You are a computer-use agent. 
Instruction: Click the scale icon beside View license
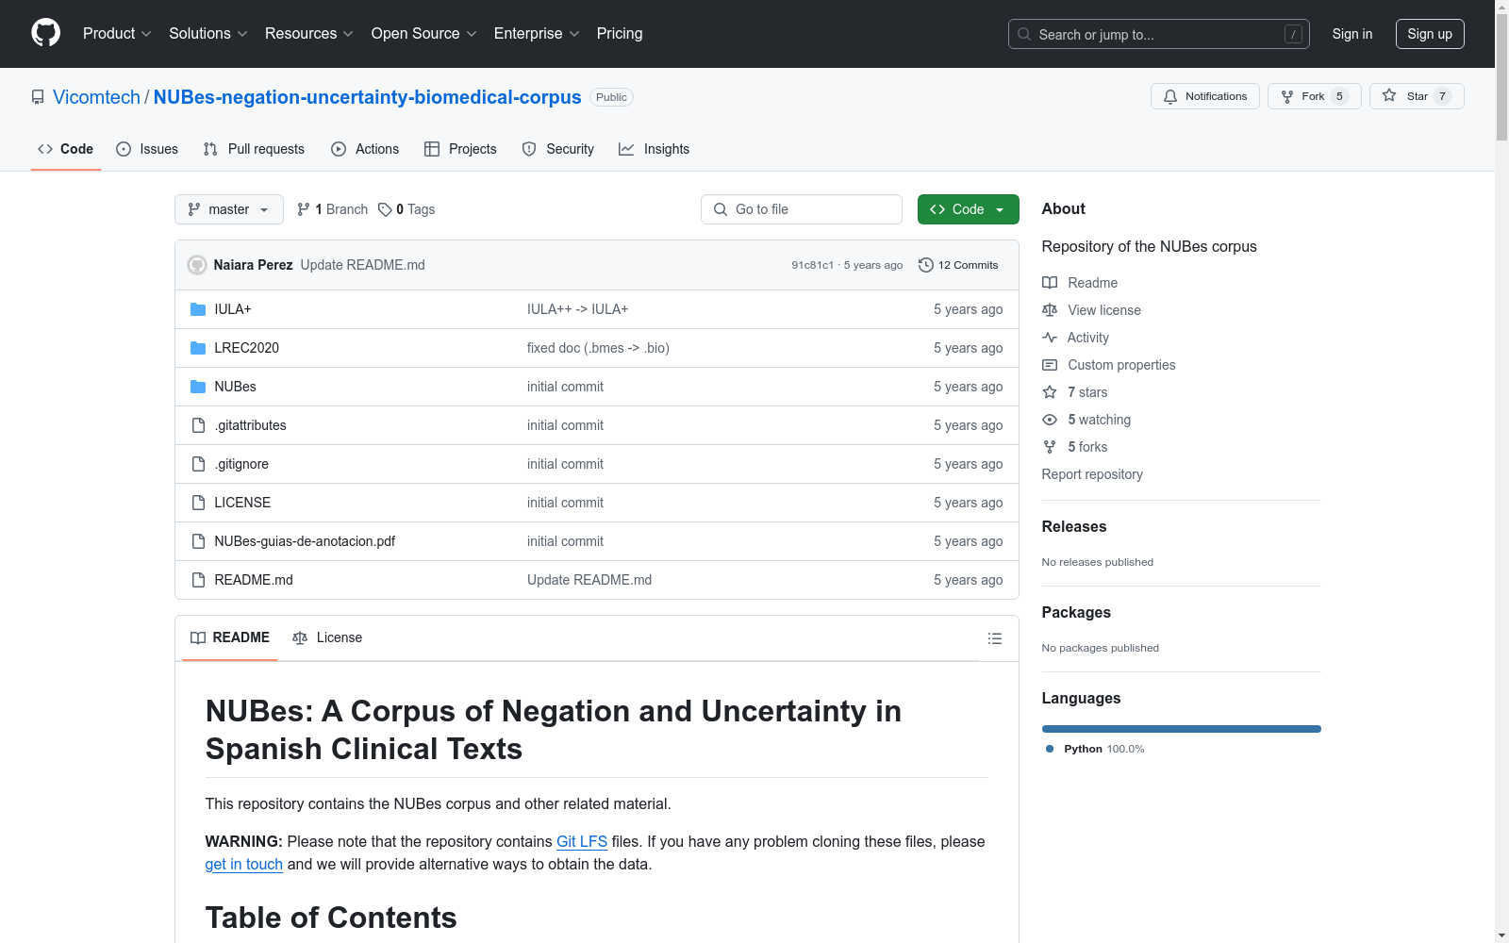tap(1050, 310)
